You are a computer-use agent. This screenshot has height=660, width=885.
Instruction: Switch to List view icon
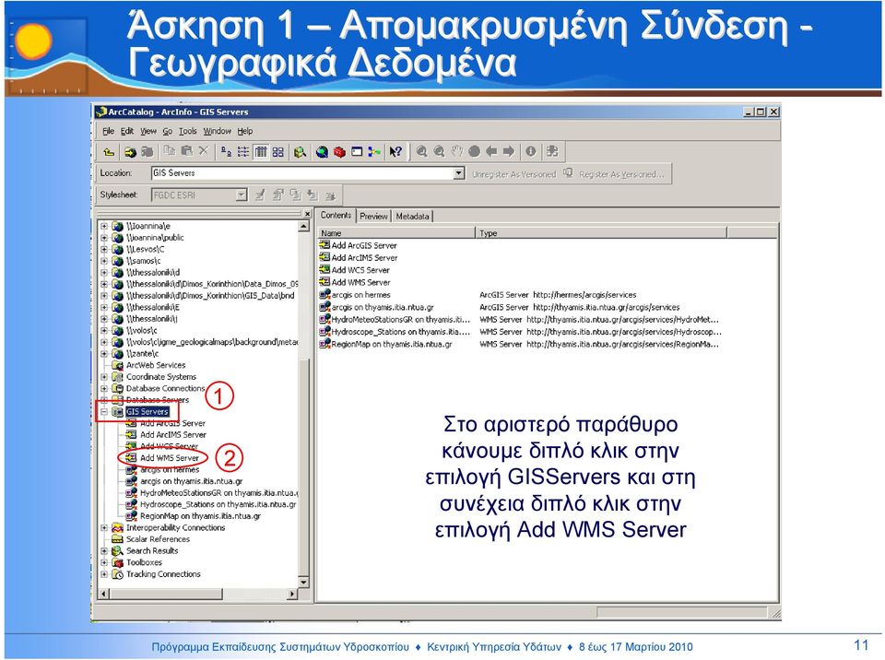tap(243, 151)
